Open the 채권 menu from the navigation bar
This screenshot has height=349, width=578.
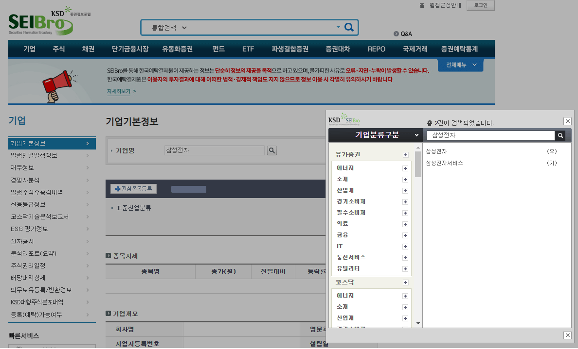click(88, 49)
